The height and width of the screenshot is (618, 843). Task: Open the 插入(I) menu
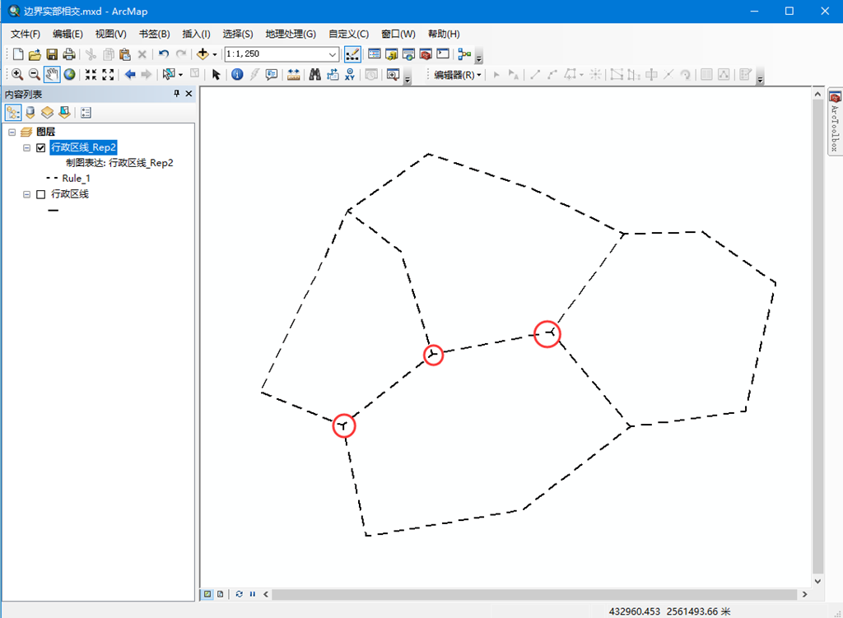[196, 34]
